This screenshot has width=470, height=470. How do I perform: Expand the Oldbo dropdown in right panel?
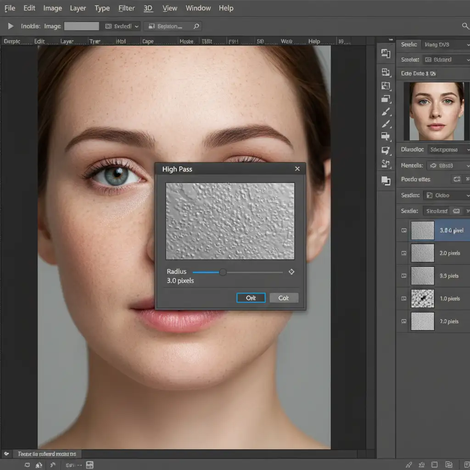pos(446,196)
